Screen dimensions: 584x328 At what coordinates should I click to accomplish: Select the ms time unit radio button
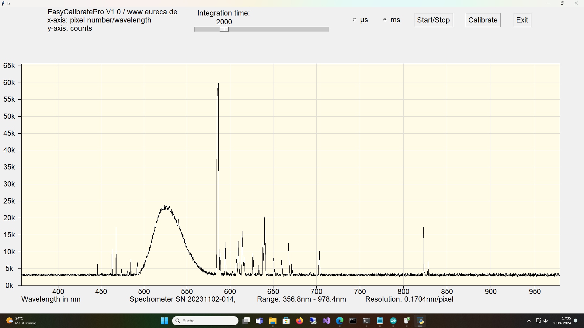pos(385,20)
